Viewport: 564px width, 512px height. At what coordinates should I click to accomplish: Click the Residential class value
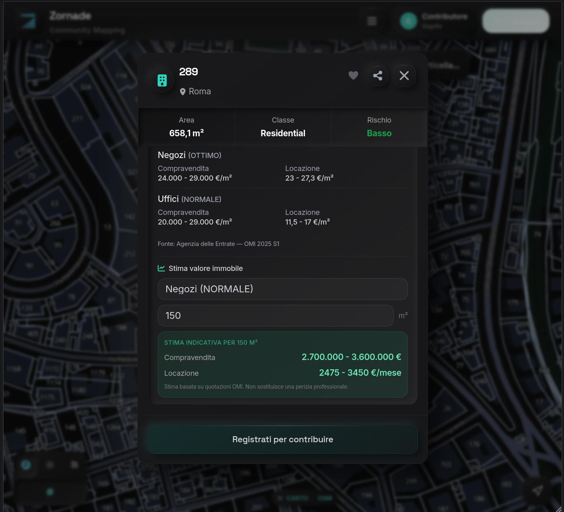click(283, 133)
